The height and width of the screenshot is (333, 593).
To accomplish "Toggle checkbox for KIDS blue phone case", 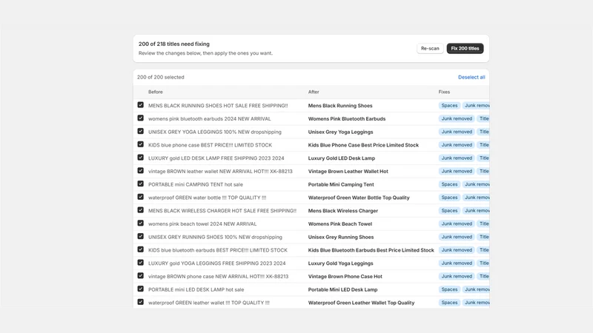I will point(141,144).
